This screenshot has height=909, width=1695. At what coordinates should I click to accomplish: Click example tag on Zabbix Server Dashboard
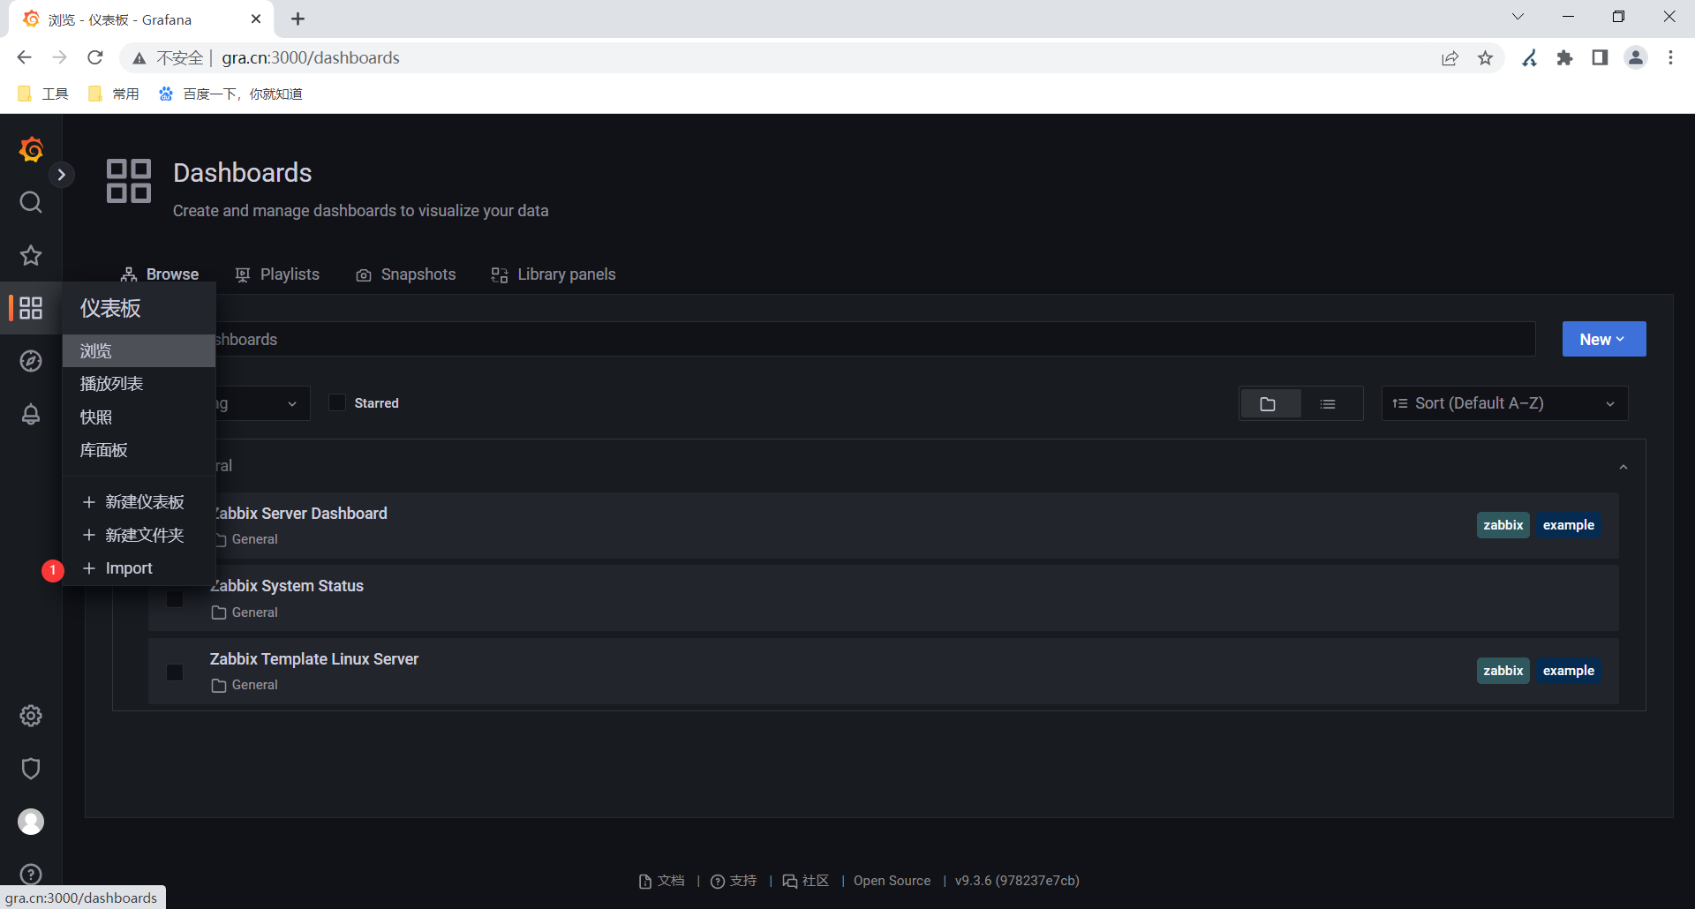1569,525
